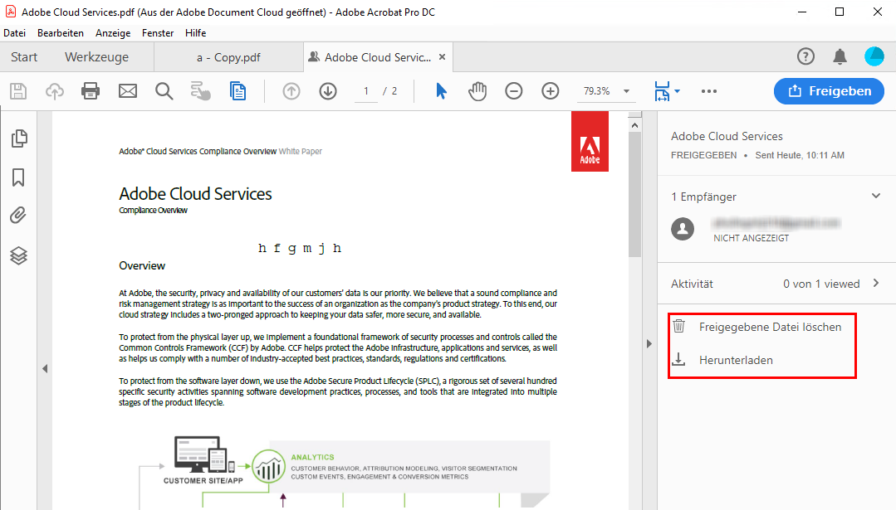Open the Help question mark icon
This screenshot has height=510, width=896.
click(805, 56)
